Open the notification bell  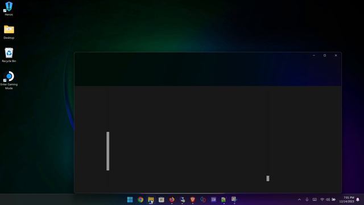coord(358,199)
